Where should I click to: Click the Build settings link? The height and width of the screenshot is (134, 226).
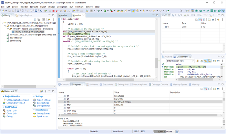[x=43, y=103]
